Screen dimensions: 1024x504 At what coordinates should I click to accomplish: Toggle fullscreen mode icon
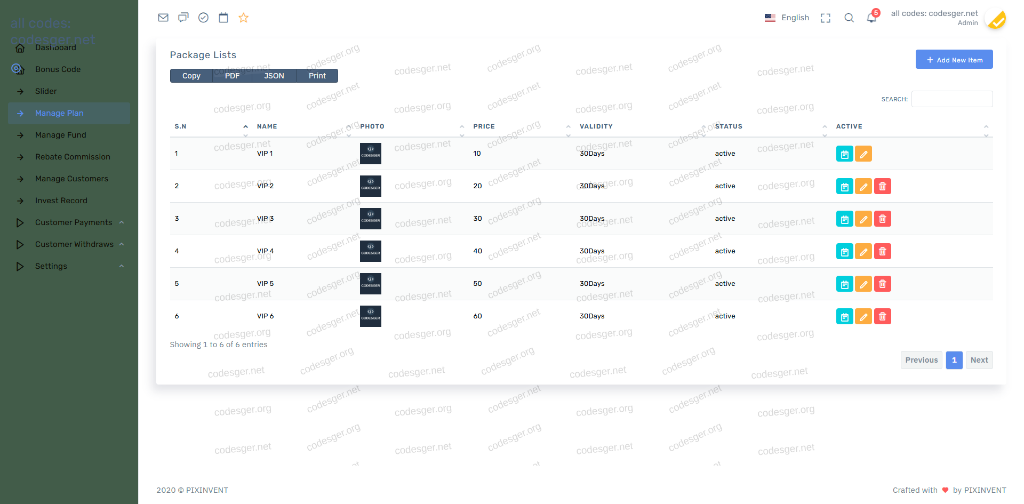(826, 18)
